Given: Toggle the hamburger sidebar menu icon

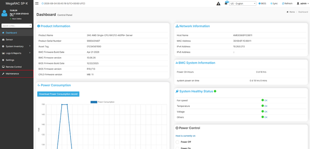Looking at the screenshot, I should pos(37,3).
